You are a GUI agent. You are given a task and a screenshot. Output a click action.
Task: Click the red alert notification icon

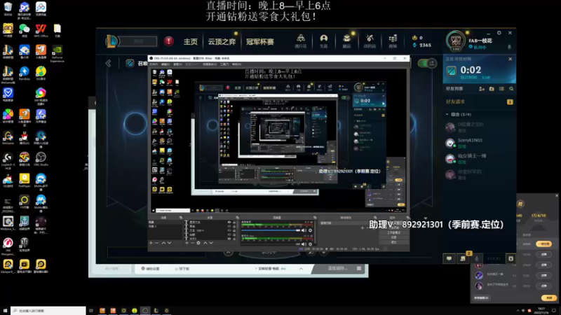coord(168,41)
